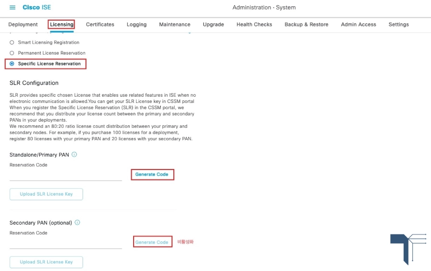Focus Secondary PAN Reservation Code field

(66, 244)
